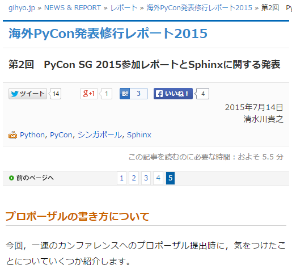This screenshot has width=292, height=269.
Task: Click the large 海外PyCon発表修行レポート2015 series title
Action: pyautogui.click(x=108, y=33)
